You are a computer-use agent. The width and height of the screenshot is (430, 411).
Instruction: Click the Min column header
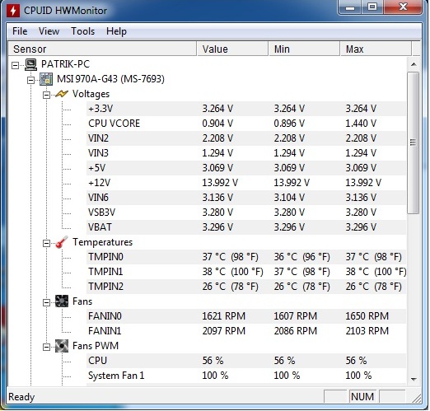[304, 49]
